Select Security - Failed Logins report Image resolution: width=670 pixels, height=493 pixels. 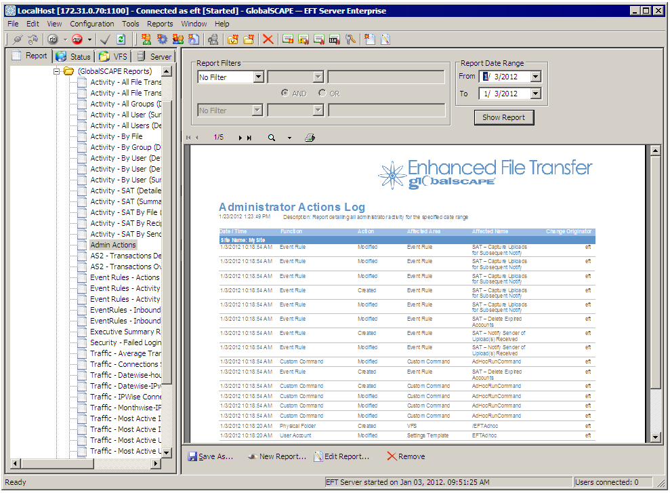tap(125, 342)
